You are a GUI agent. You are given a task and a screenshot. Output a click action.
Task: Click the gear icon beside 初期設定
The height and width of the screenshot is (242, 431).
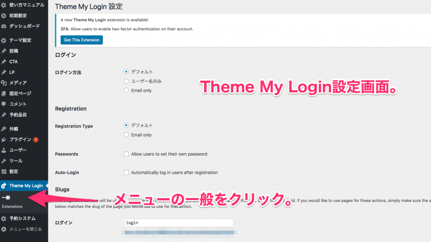tap(3, 16)
